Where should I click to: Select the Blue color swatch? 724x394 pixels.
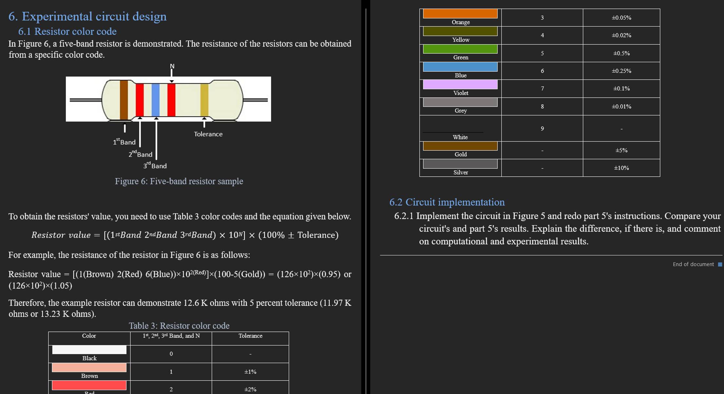pyautogui.click(x=460, y=66)
